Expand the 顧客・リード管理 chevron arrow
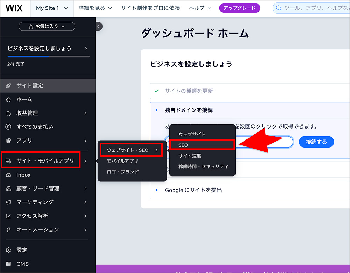Image resolution: width=350 pixels, height=273 pixels. pos(85,188)
